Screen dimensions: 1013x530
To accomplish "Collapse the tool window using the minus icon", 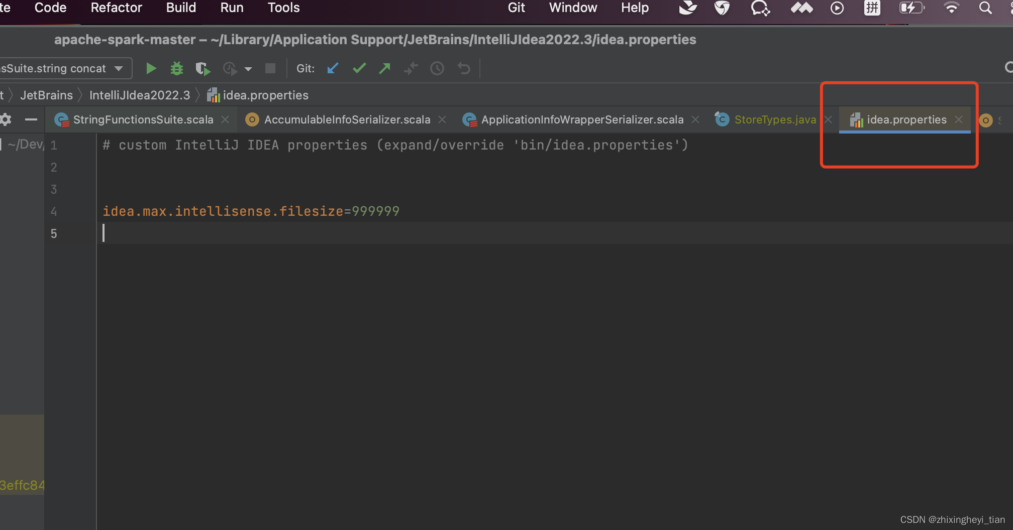I will point(31,119).
